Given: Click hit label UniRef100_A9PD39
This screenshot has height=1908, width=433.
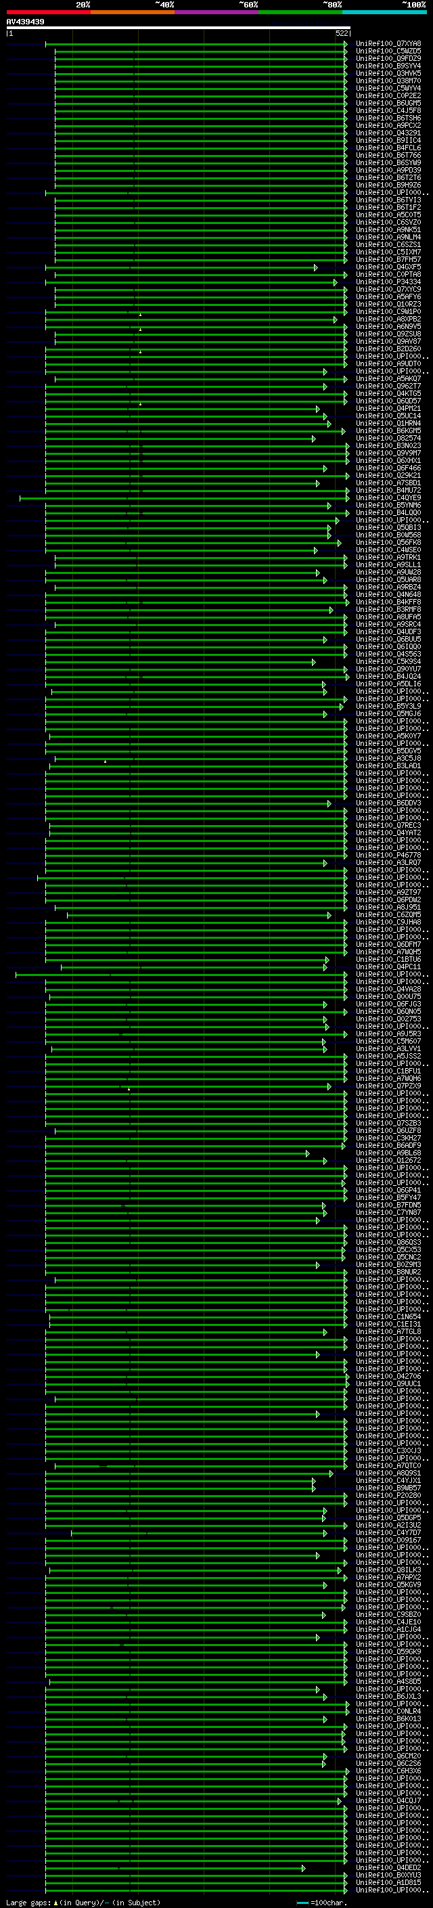Looking at the screenshot, I should coord(388,171).
